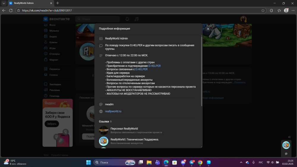Click Техническая Поддержка group avatar
Viewport: 297px width, 167px height.
tap(104, 141)
